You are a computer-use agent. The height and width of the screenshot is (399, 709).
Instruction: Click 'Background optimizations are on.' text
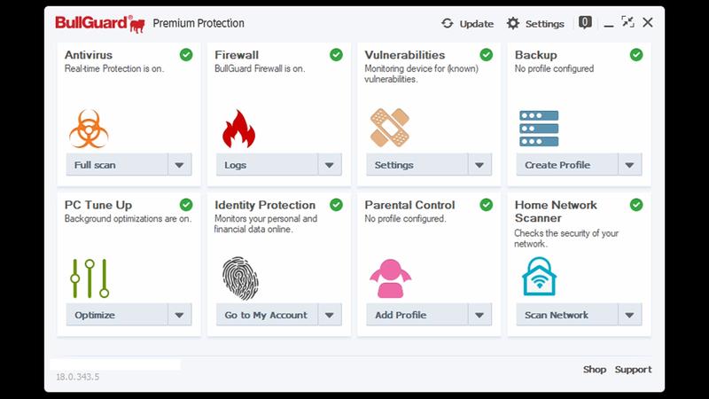tap(128, 219)
